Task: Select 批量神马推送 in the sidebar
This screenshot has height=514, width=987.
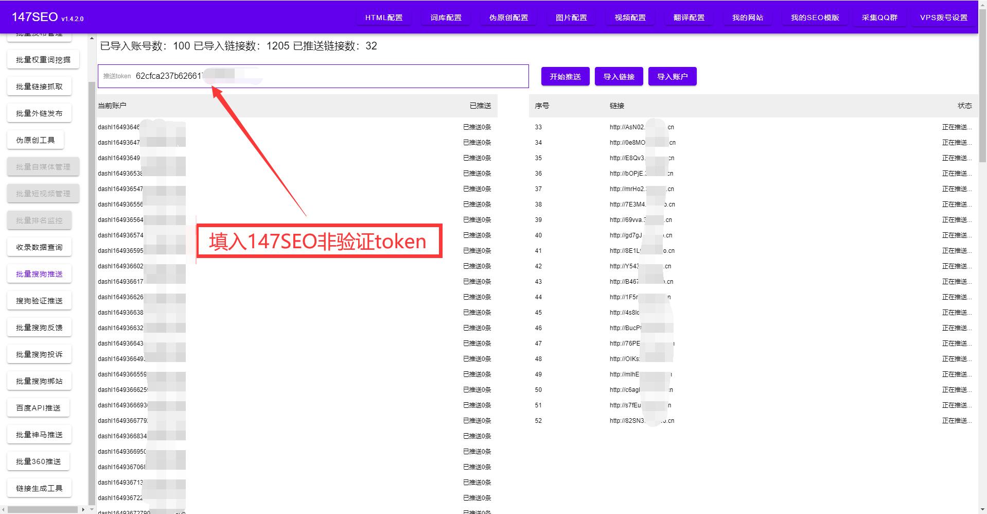Action: (39, 434)
